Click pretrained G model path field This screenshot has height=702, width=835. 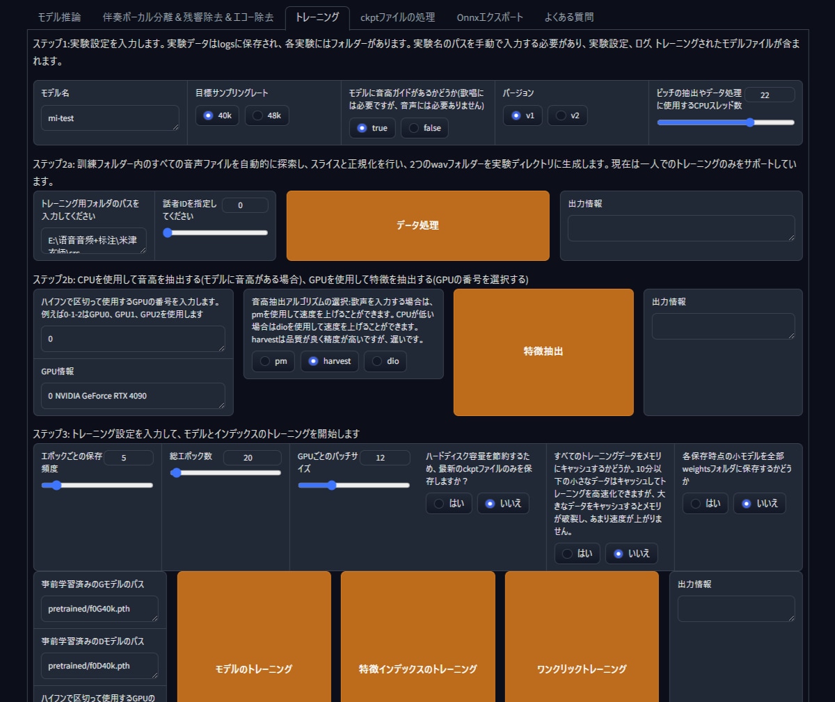tap(100, 609)
